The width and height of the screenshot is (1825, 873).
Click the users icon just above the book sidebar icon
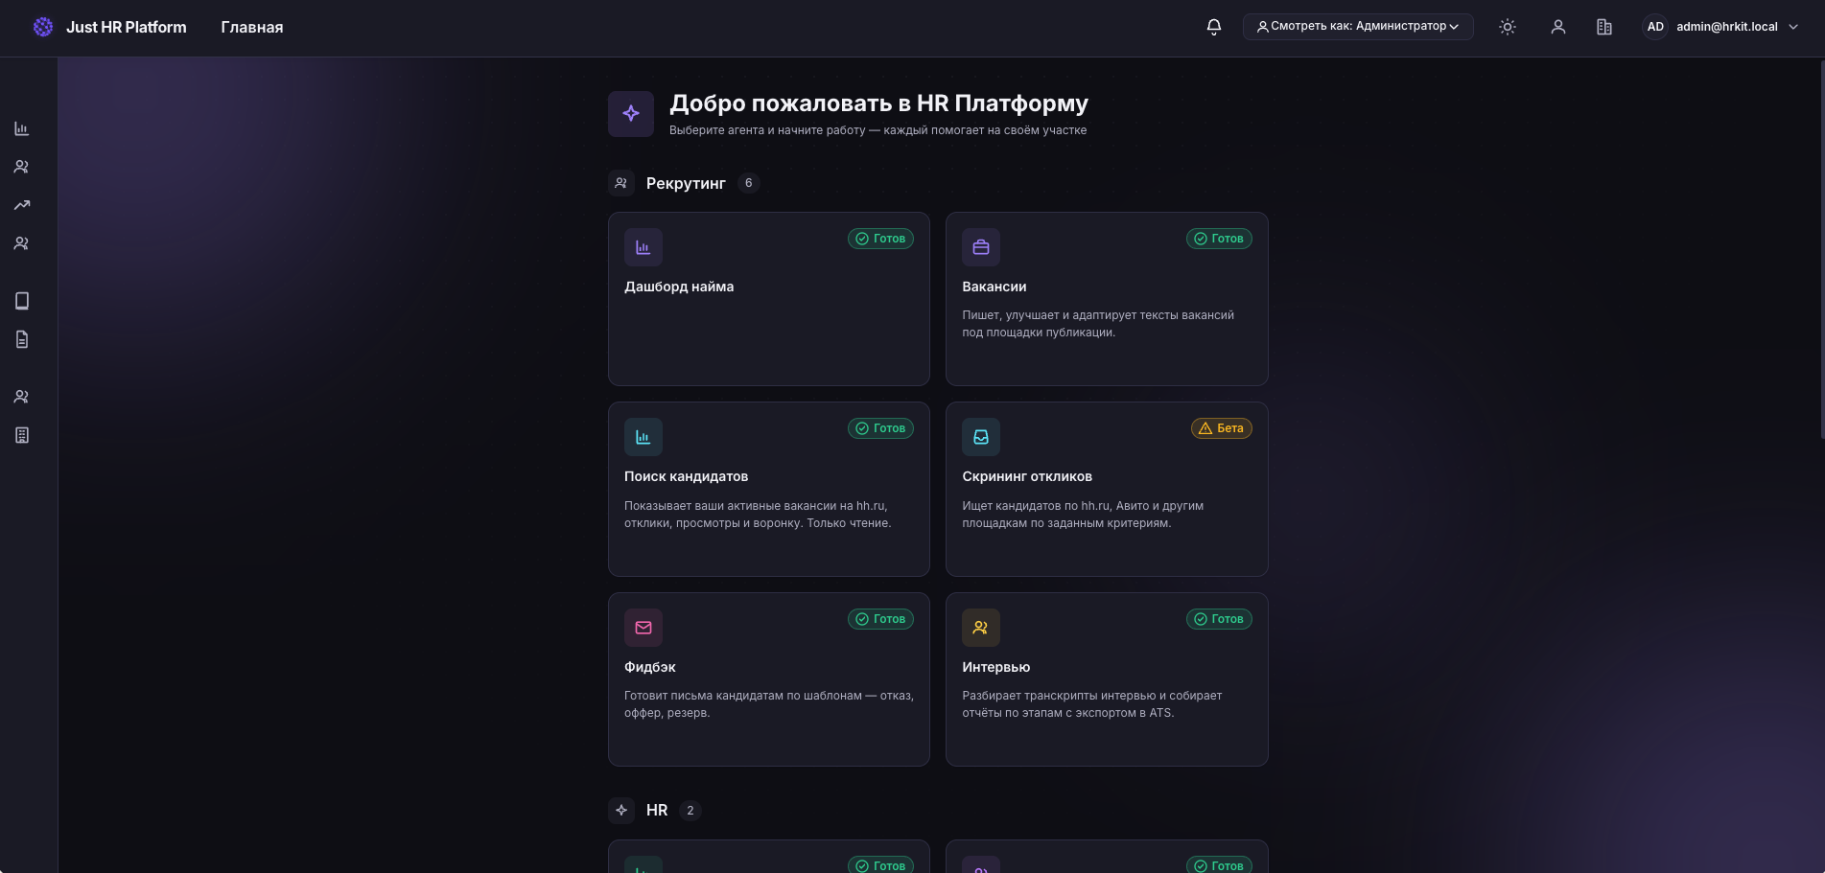(22, 243)
